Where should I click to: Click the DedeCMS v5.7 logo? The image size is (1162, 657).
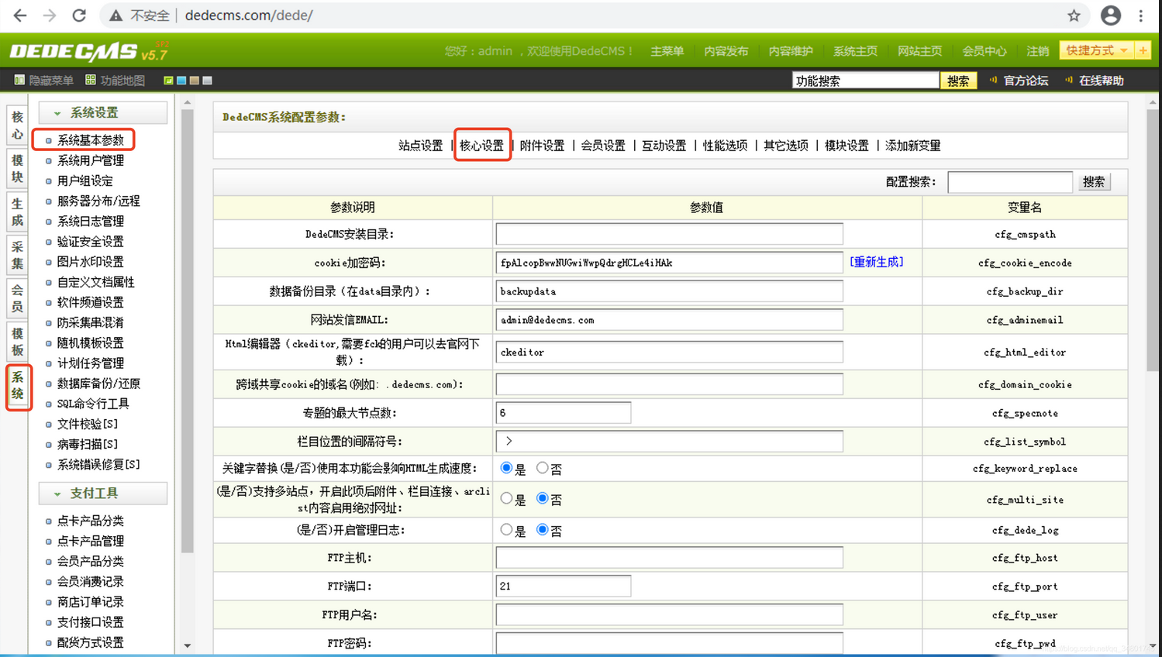pyautogui.click(x=88, y=51)
